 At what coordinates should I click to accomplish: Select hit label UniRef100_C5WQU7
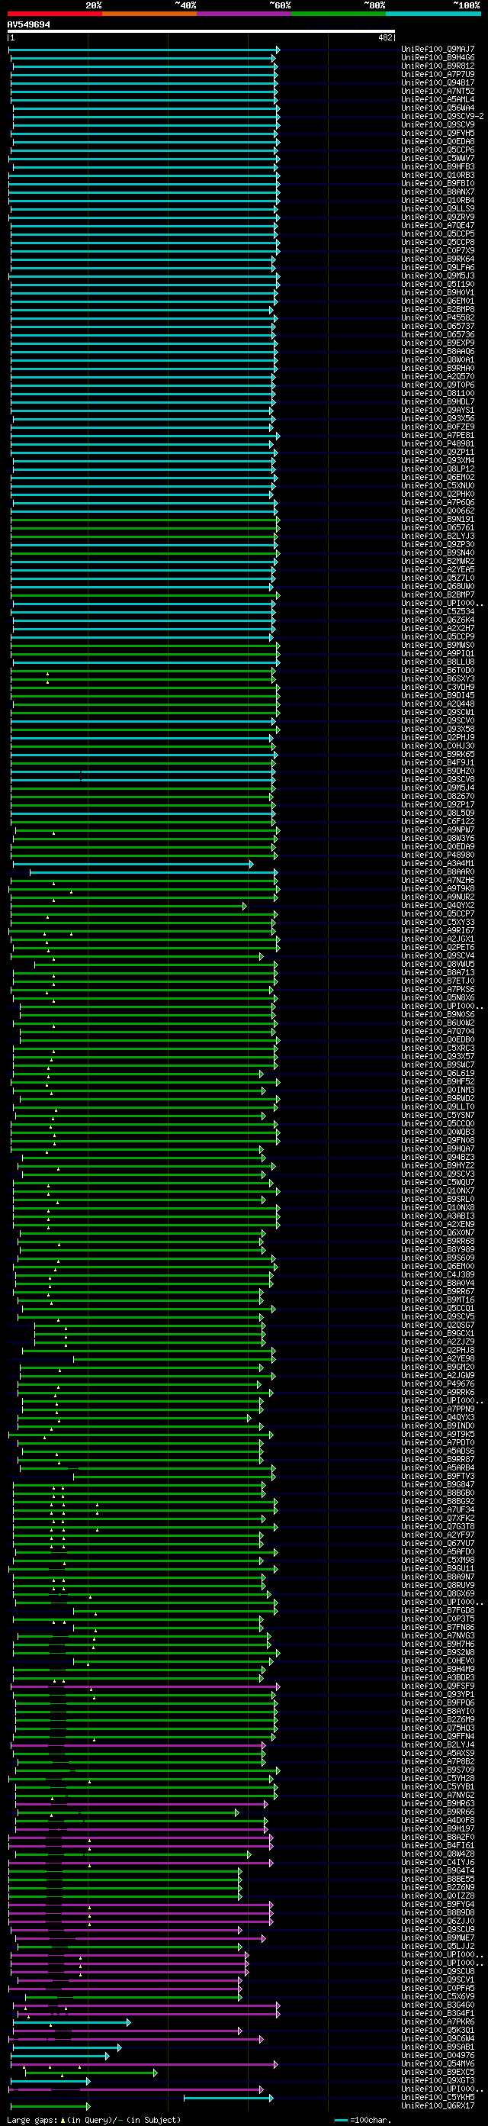(438, 1183)
